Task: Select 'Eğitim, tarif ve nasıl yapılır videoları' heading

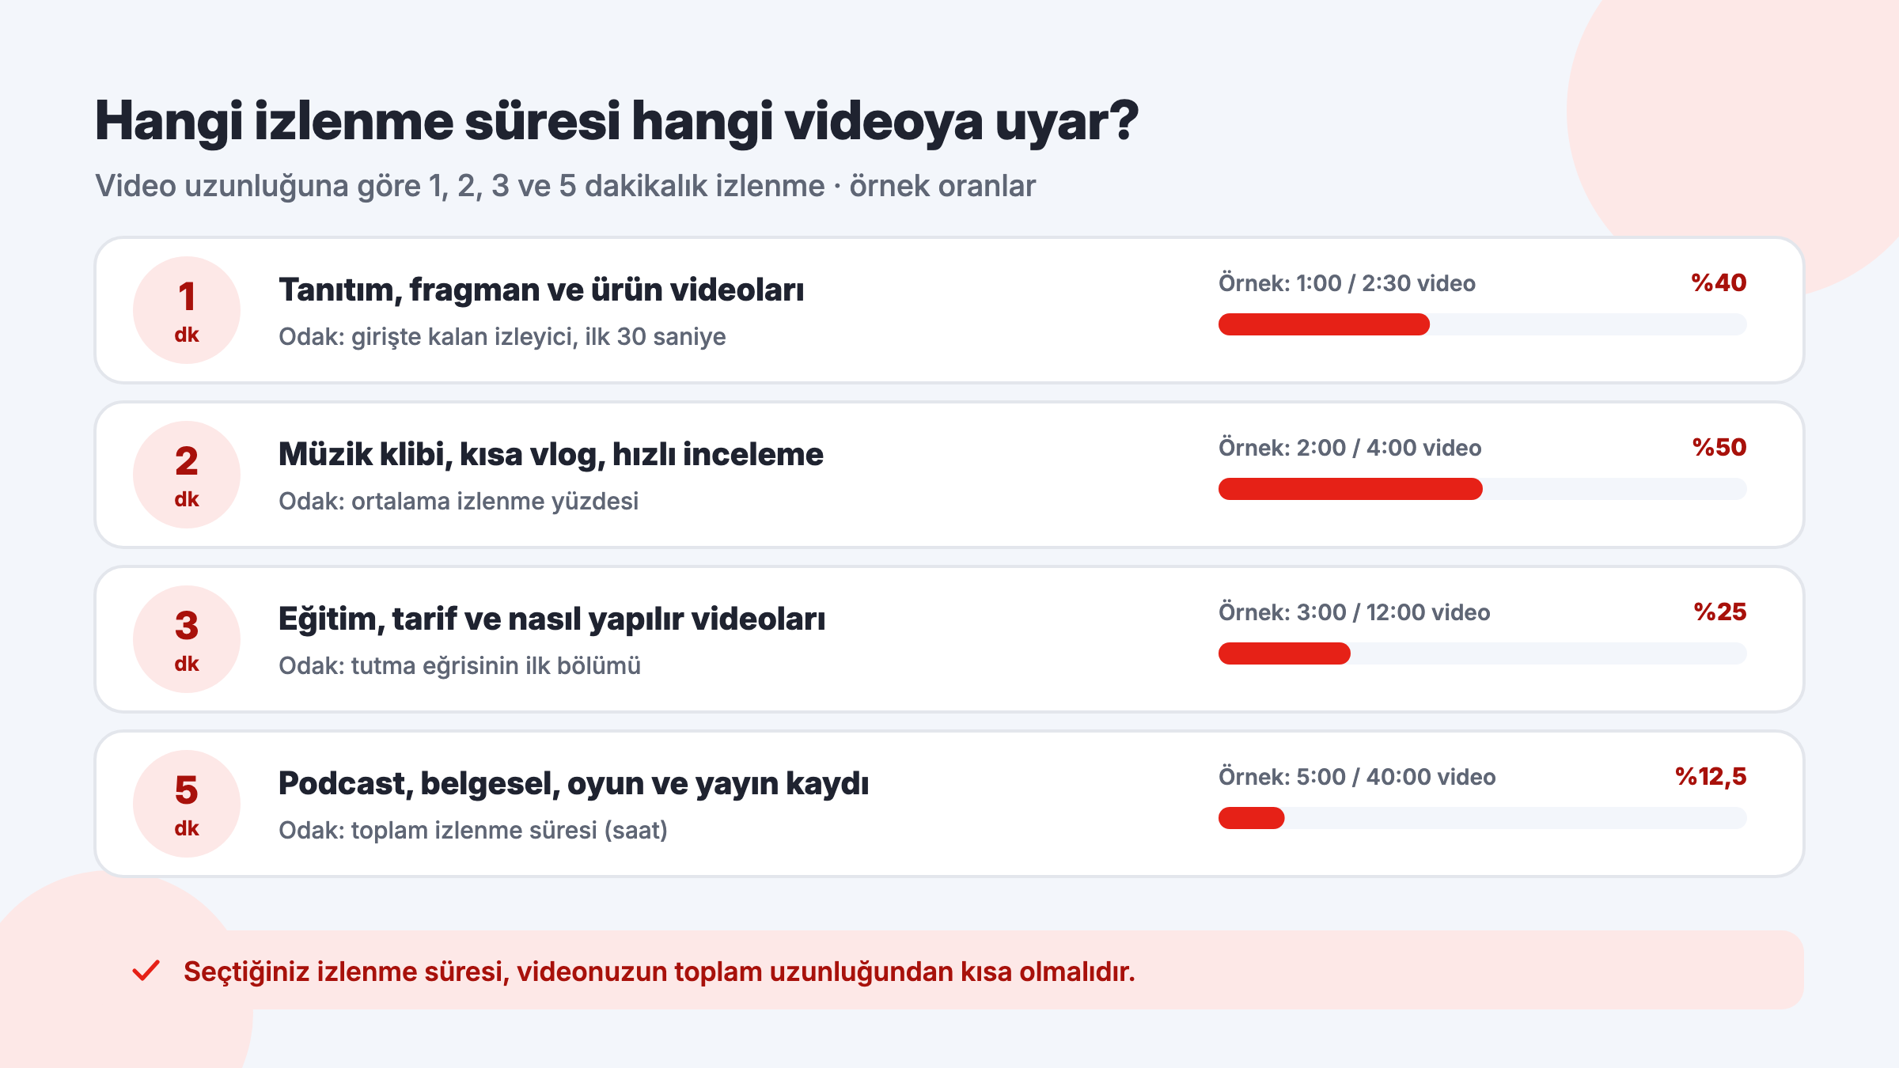Action: pyautogui.click(x=552, y=619)
